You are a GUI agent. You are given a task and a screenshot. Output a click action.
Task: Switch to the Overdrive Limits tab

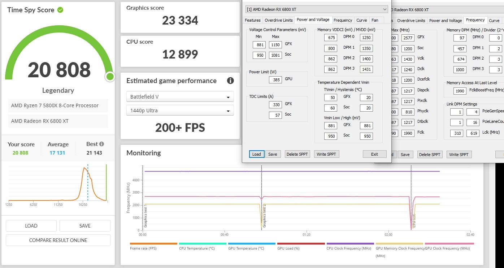278,20
